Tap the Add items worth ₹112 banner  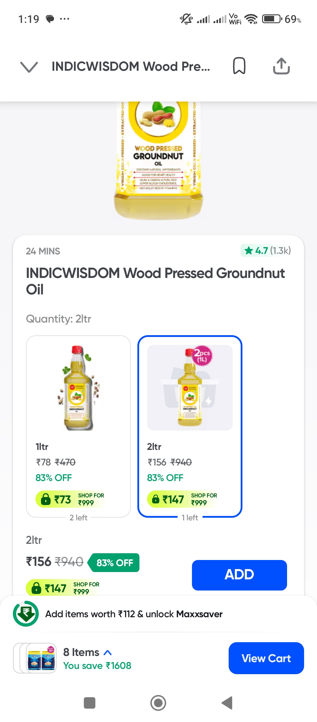click(x=134, y=614)
